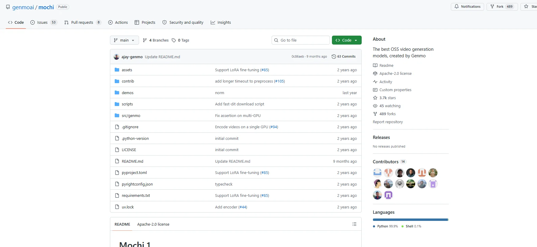
Task: Click the src/genmo folder icon
Action: [117, 115]
